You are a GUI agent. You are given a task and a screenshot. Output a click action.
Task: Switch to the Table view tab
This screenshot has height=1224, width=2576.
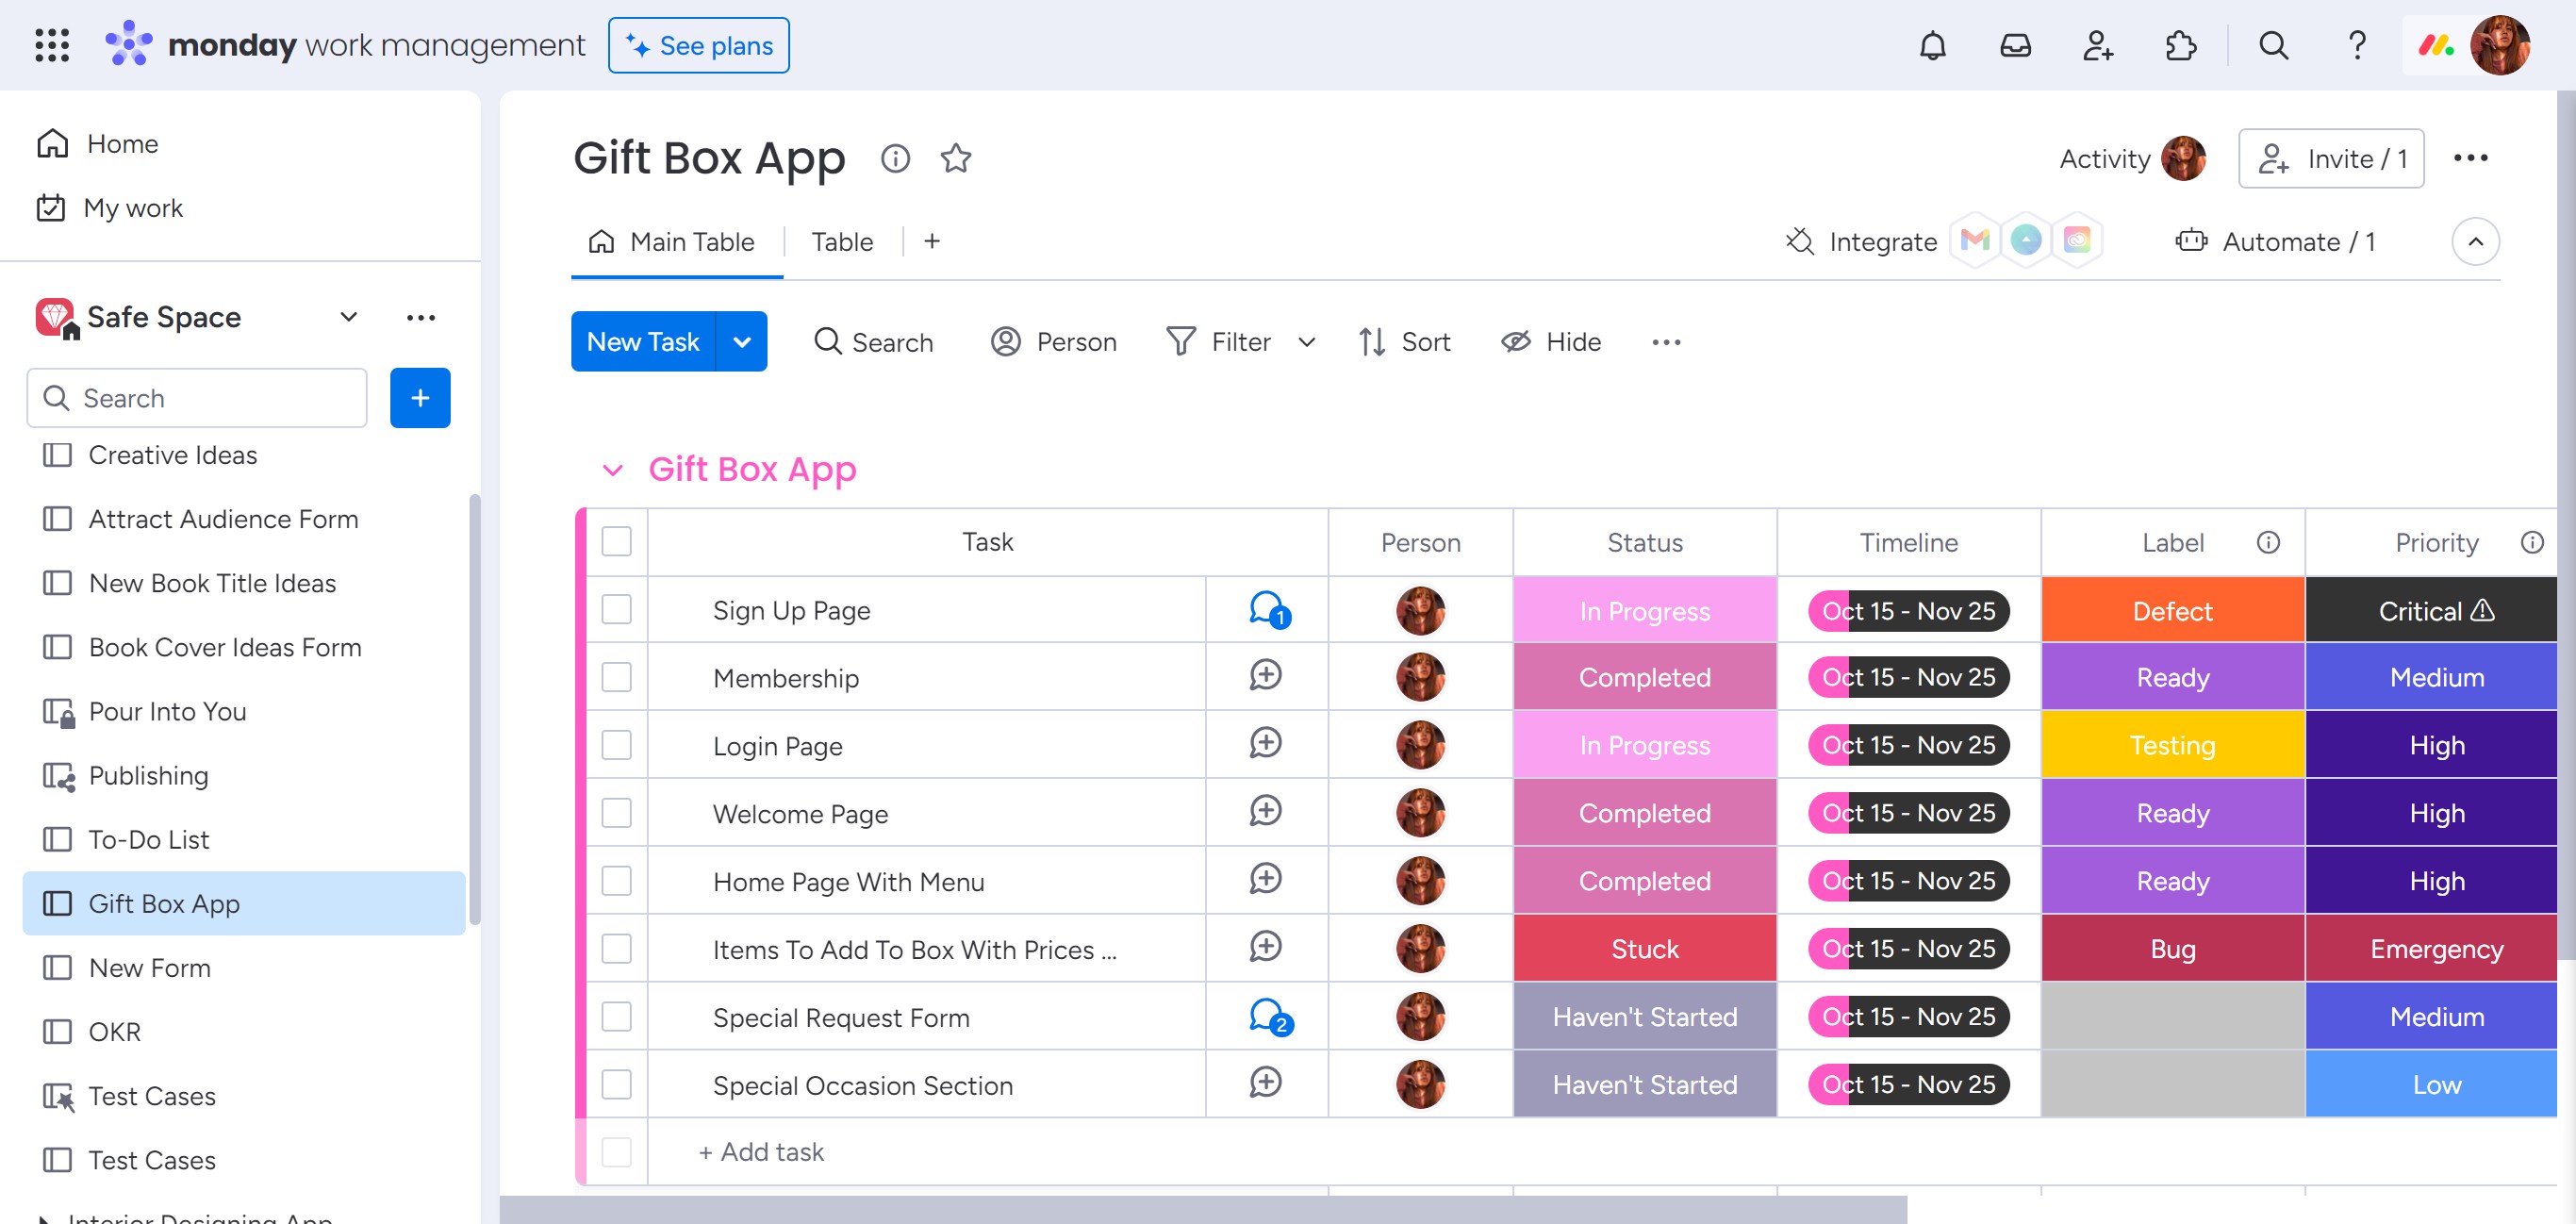[841, 242]
